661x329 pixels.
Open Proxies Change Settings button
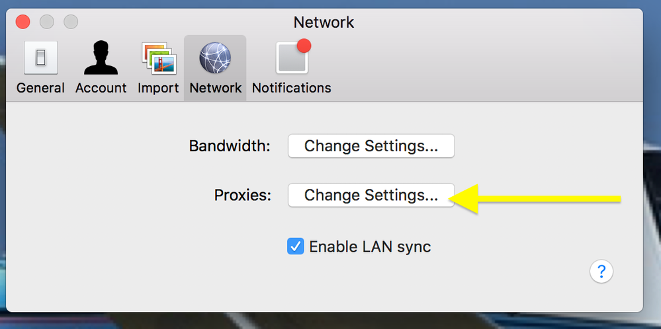click(371, 196)
